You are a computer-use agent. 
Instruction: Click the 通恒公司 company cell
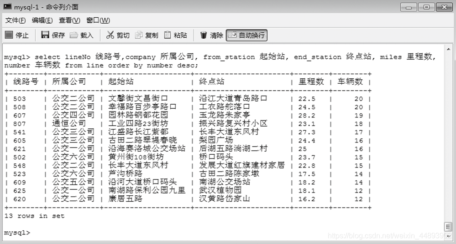(x=69, y=123)
